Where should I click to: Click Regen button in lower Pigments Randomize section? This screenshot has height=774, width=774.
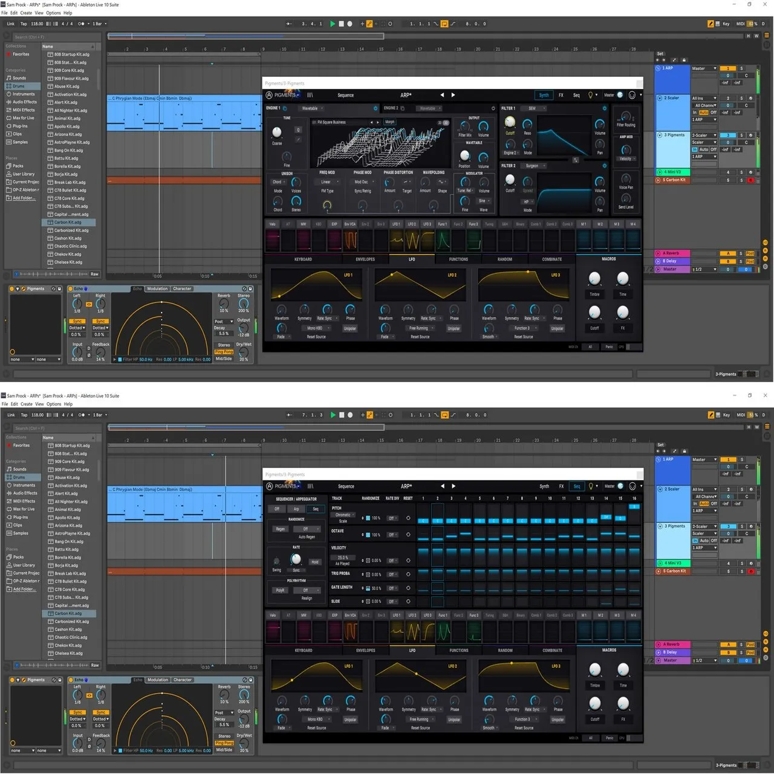click(x=281, y=528)
